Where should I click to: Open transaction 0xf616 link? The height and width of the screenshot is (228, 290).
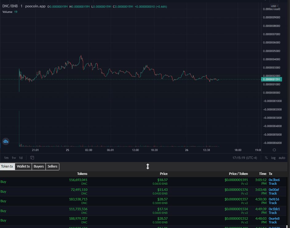pos(274,199)
